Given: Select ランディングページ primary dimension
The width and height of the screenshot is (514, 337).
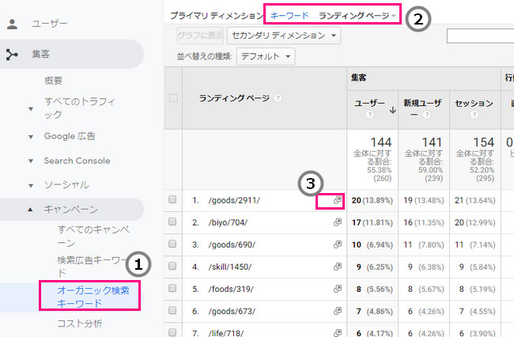Looking at the screenshot, I should [357, 15].
